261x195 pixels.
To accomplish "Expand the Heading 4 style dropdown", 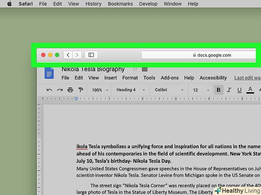I will (130, 90).
